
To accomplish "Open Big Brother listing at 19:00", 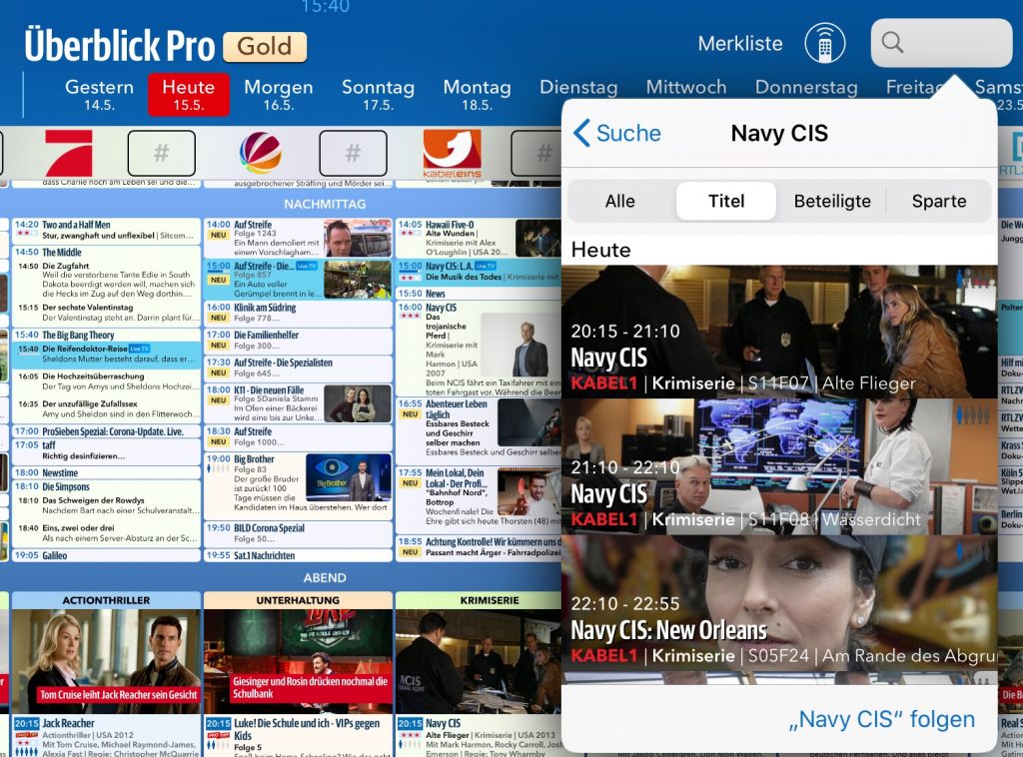I will (298, 485).
